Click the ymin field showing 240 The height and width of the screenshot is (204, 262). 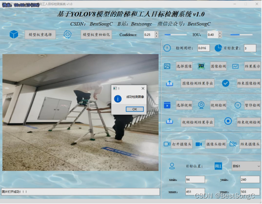250,179
